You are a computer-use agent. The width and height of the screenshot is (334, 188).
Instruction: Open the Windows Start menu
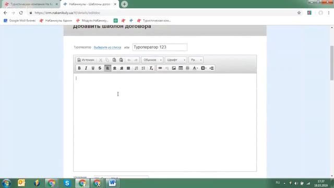(7, 183)
